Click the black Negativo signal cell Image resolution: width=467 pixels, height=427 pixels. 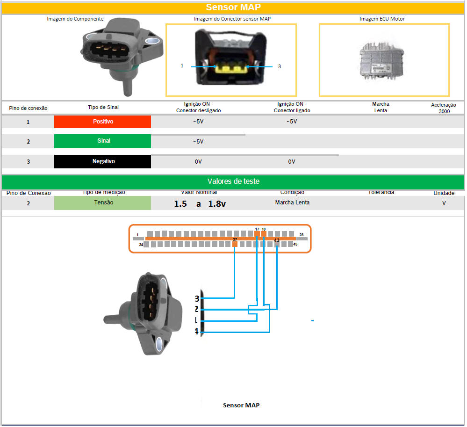click(102, 161)
